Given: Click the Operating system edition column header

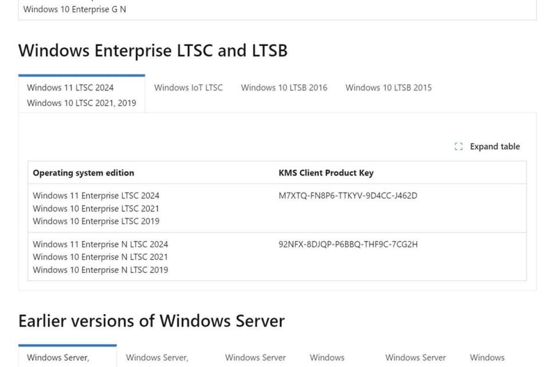Looking at the screenshot, I should (x=83, y=173).
